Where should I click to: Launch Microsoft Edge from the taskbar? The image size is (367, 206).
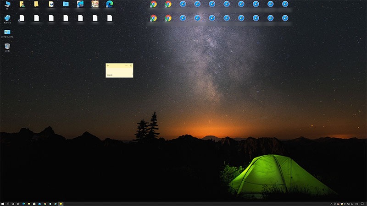click(x=24, y=204)
